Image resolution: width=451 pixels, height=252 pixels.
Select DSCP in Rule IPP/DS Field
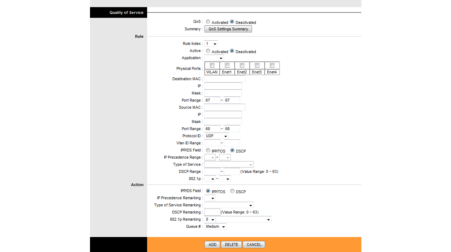coord(232,150)
